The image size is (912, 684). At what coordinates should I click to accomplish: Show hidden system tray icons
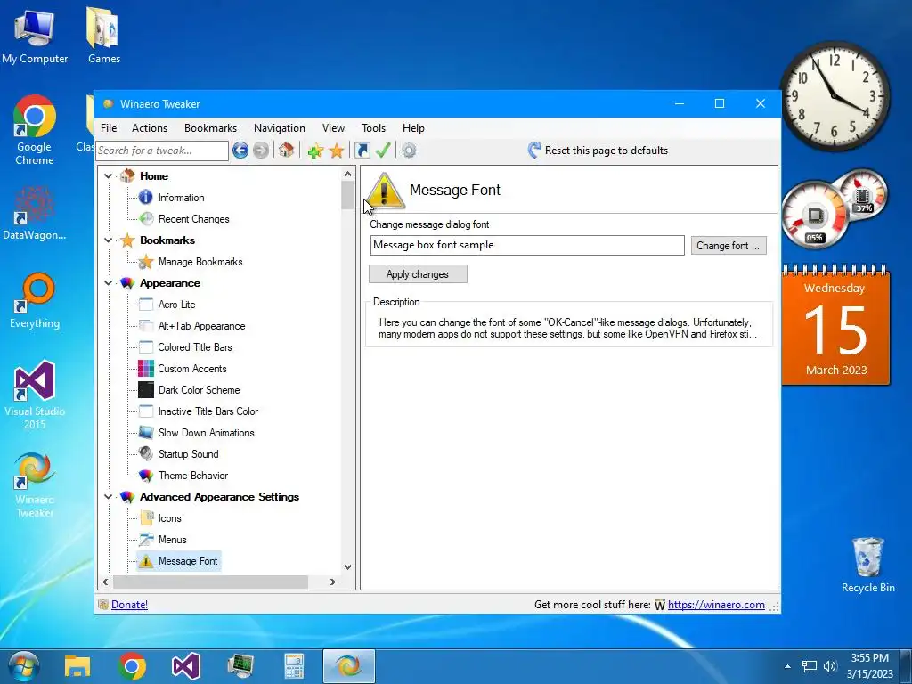click(787, 666)
